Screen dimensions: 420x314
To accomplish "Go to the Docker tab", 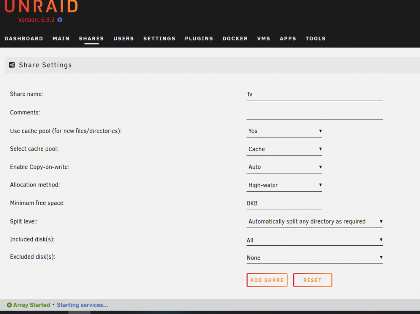I will [235, 39].
